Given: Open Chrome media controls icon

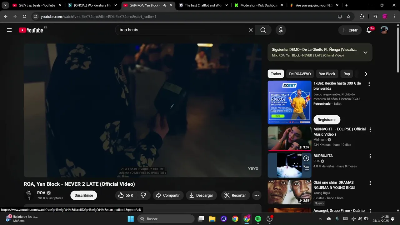Looking at the screenshot, I should [x=375, y=17].
